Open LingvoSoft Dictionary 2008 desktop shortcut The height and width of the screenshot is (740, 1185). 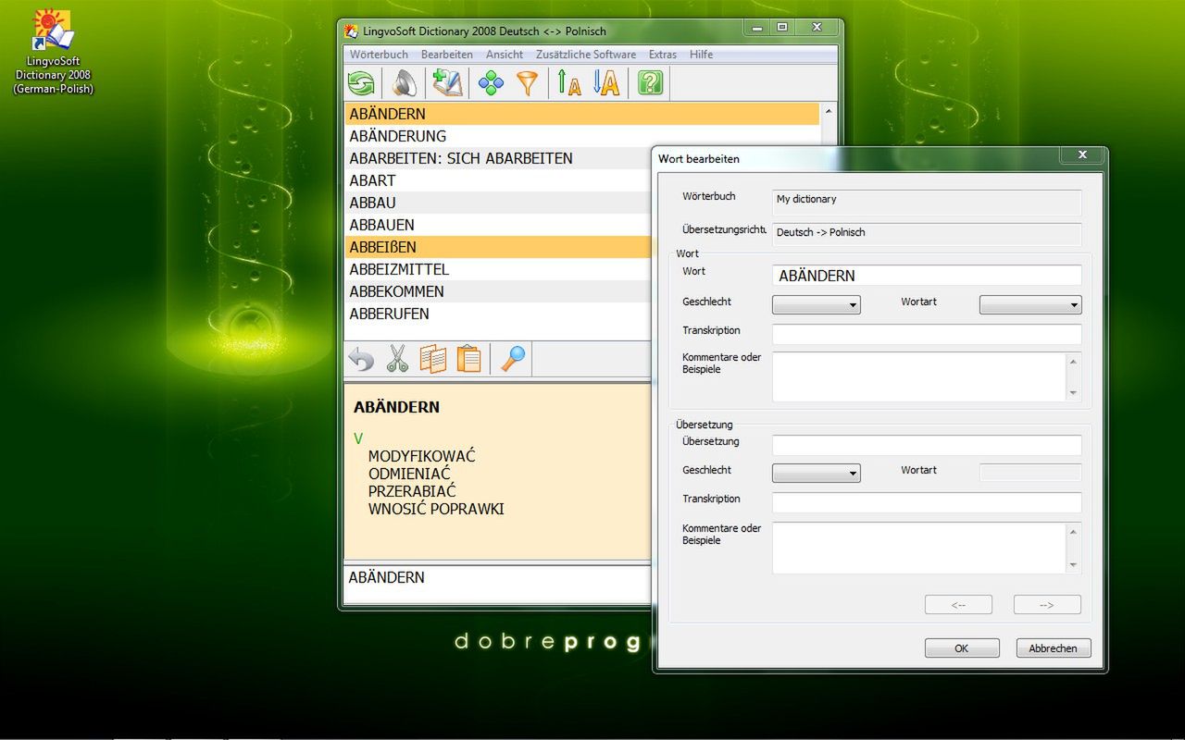[53, 52]
